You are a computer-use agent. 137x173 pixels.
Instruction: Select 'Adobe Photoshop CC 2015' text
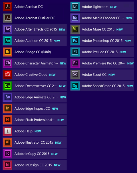click(102, 40)
